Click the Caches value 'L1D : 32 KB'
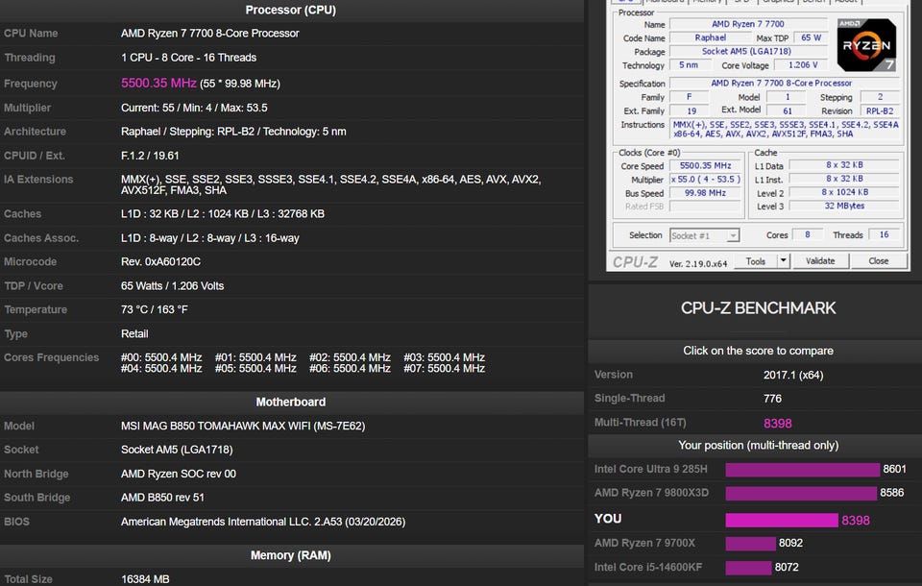Screen dimensions: 922x586 223,214
